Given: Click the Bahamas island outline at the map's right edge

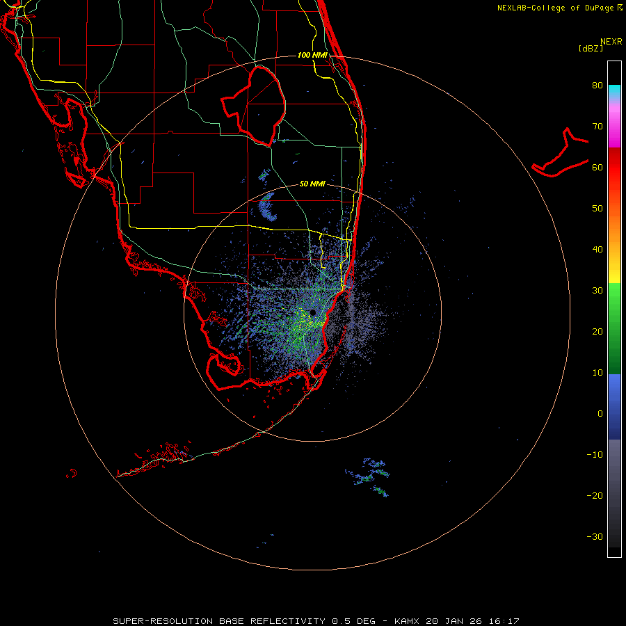Looking at the screenshot, I should [x=561, y=152].
